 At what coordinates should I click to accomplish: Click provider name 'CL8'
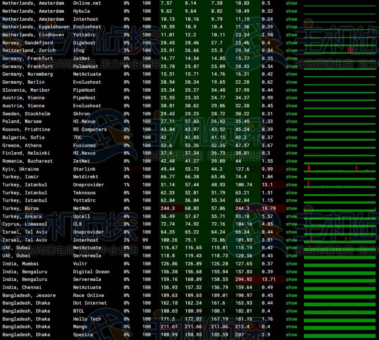pyautogui.click(x=77, y=224)
